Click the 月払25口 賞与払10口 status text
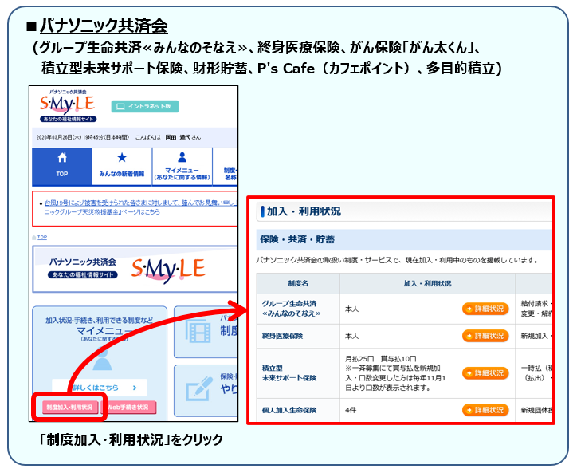The width and height of the screenshot is (573, 469). (380, 359)
